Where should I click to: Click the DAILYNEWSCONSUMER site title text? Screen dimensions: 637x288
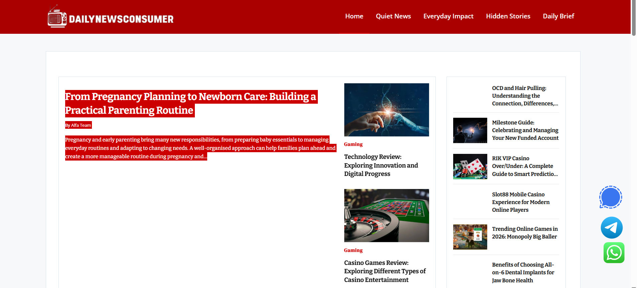pyautogui.click(x=121, y=19)
